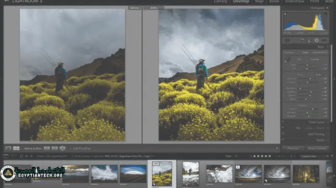Open the Map module

(x=259, y=1)
